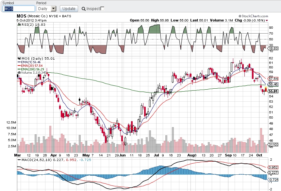Click the 55.01 last price label tag
The height and width of the screenshot is (191, 281).
[x=273, y=91]
